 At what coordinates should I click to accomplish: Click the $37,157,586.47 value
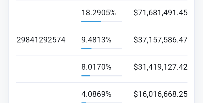tap(161, 40)
